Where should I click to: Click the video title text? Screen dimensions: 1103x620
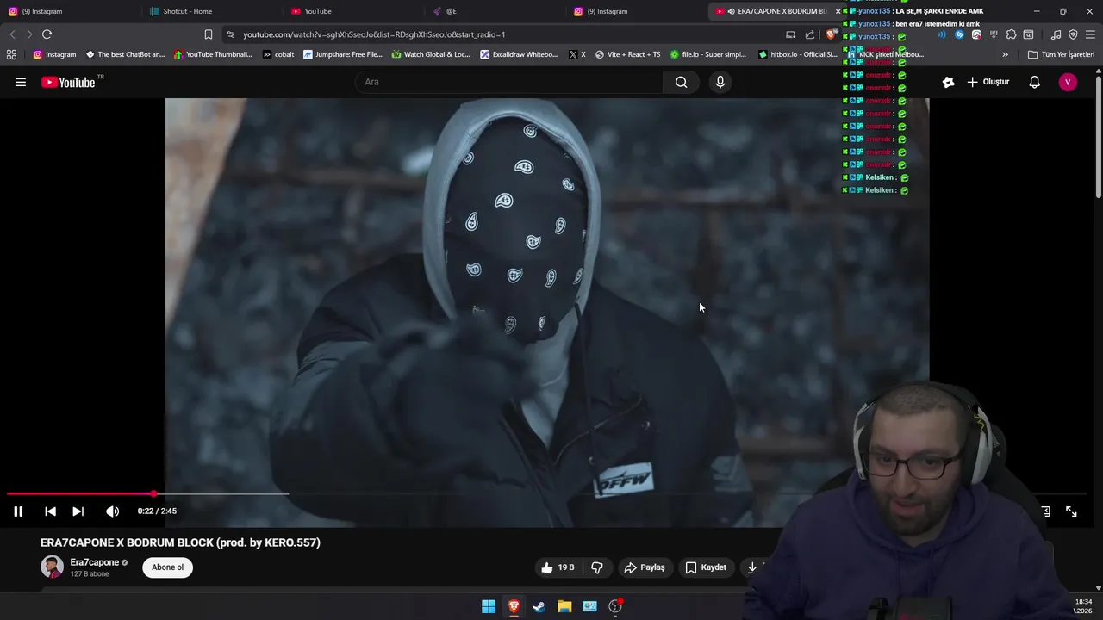180,542
